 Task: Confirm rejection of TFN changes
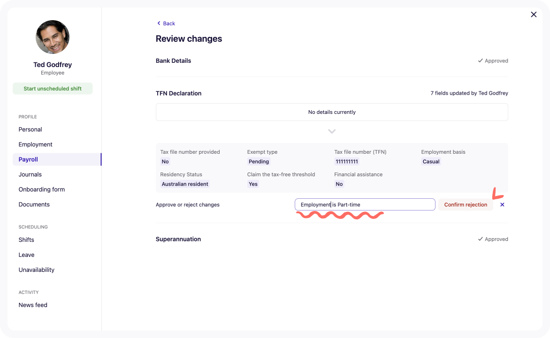(466, 204)
